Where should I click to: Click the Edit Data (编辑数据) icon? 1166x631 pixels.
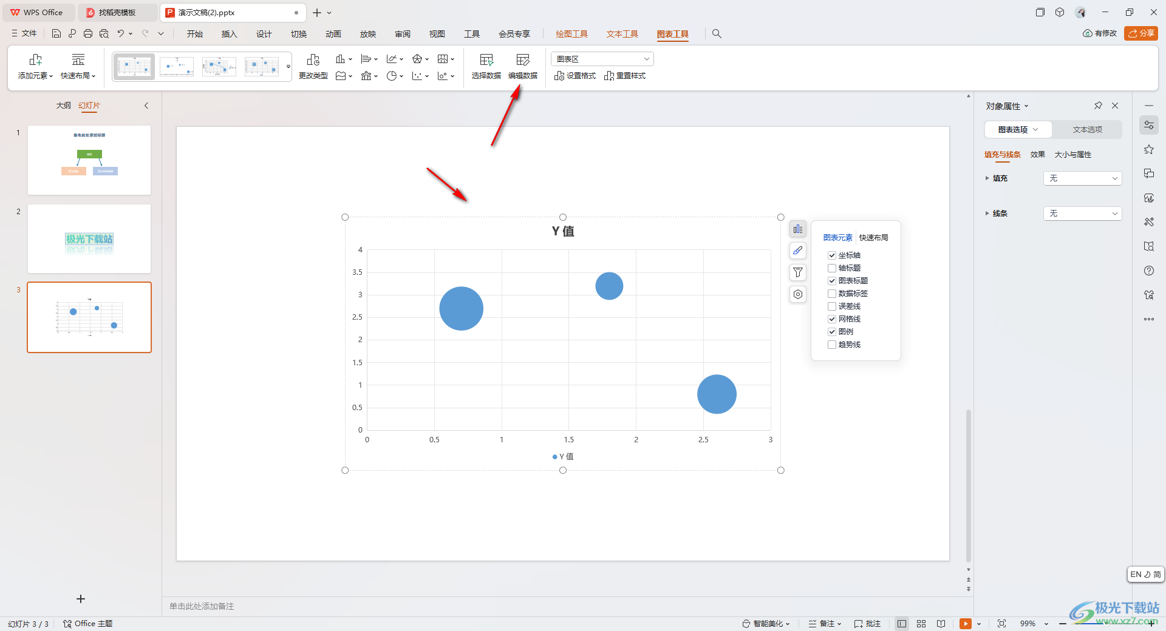523,59
